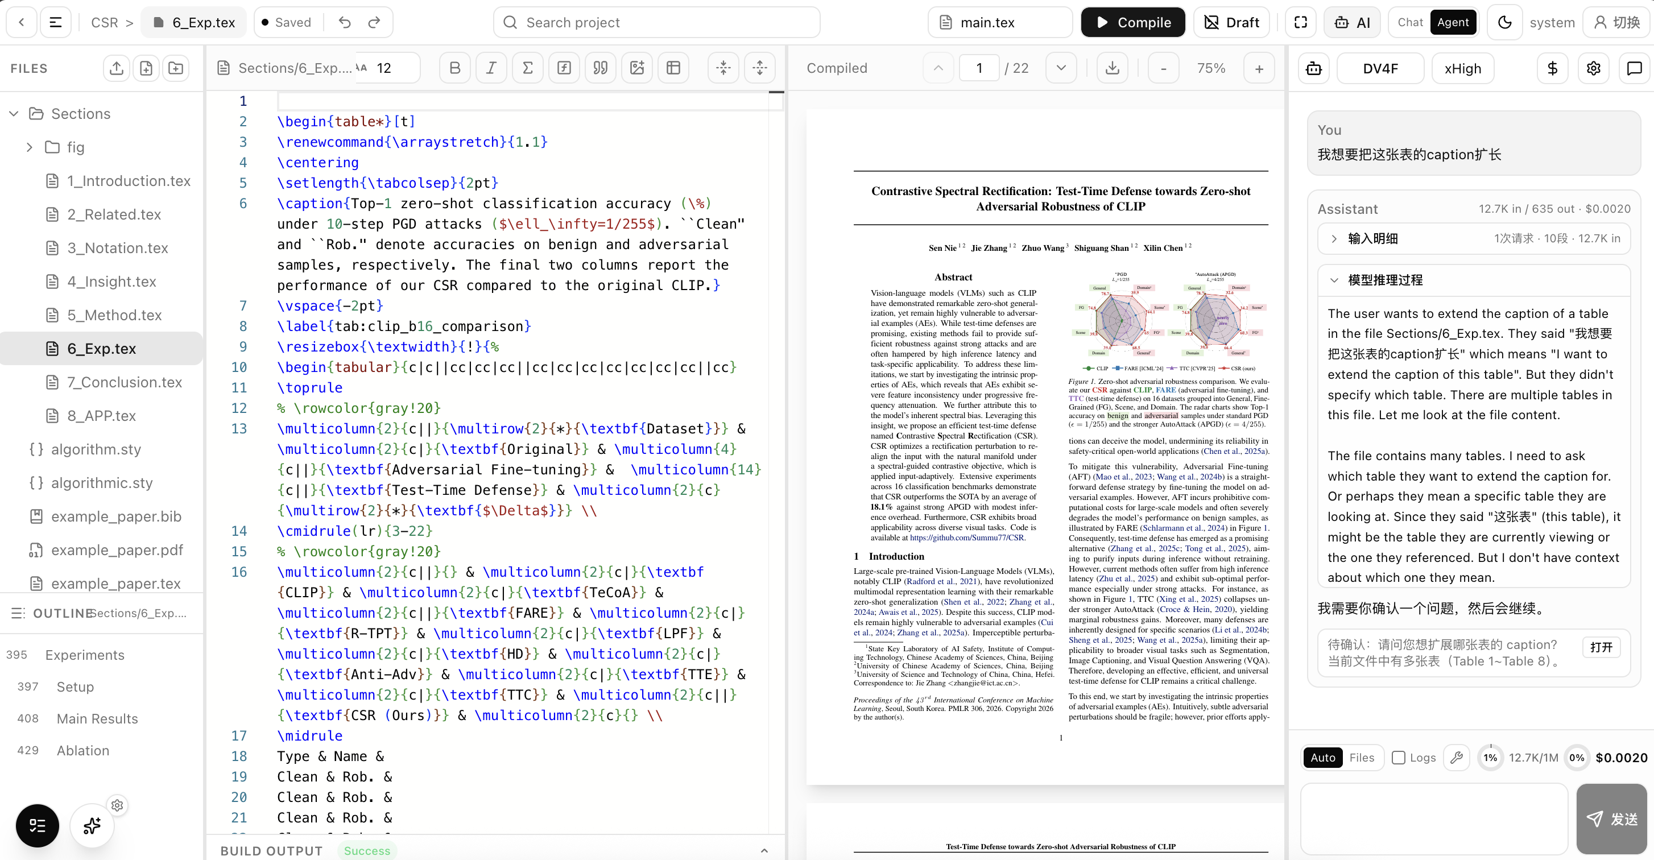Upload a file in Files panel
1654x860 pixels.
pos(116,68)
